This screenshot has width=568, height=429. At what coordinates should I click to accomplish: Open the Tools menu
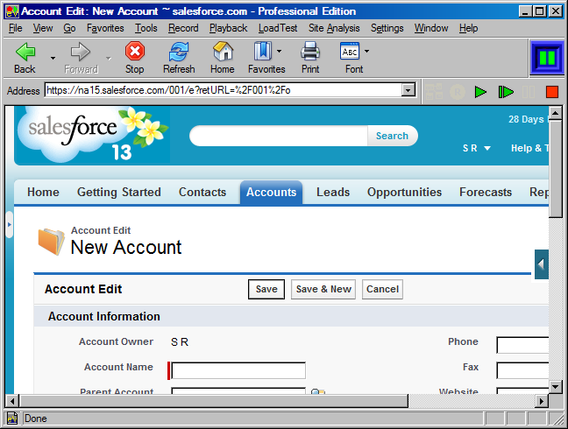click(146, 28)
